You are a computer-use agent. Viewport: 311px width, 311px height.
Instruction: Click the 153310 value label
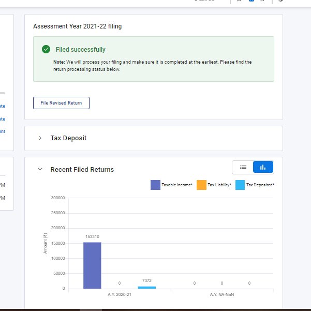92,236
